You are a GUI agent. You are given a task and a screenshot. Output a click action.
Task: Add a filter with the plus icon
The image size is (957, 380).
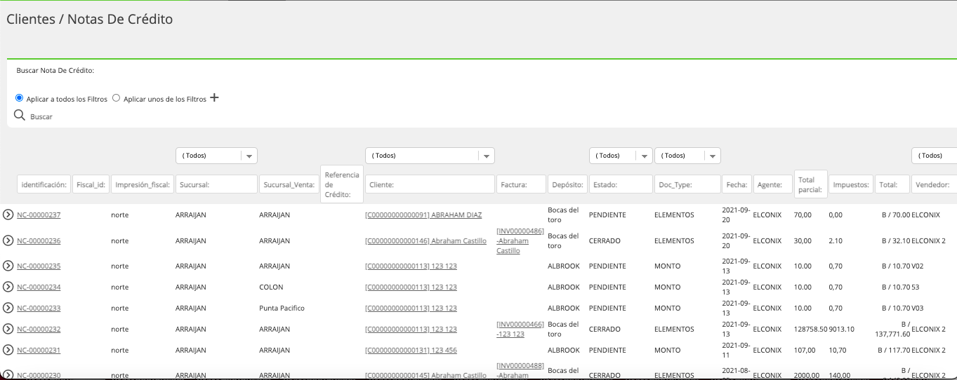pos(215,98)
